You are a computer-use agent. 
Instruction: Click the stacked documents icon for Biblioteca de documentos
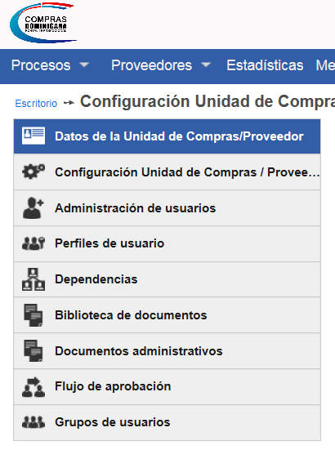(x=33, y=315)
